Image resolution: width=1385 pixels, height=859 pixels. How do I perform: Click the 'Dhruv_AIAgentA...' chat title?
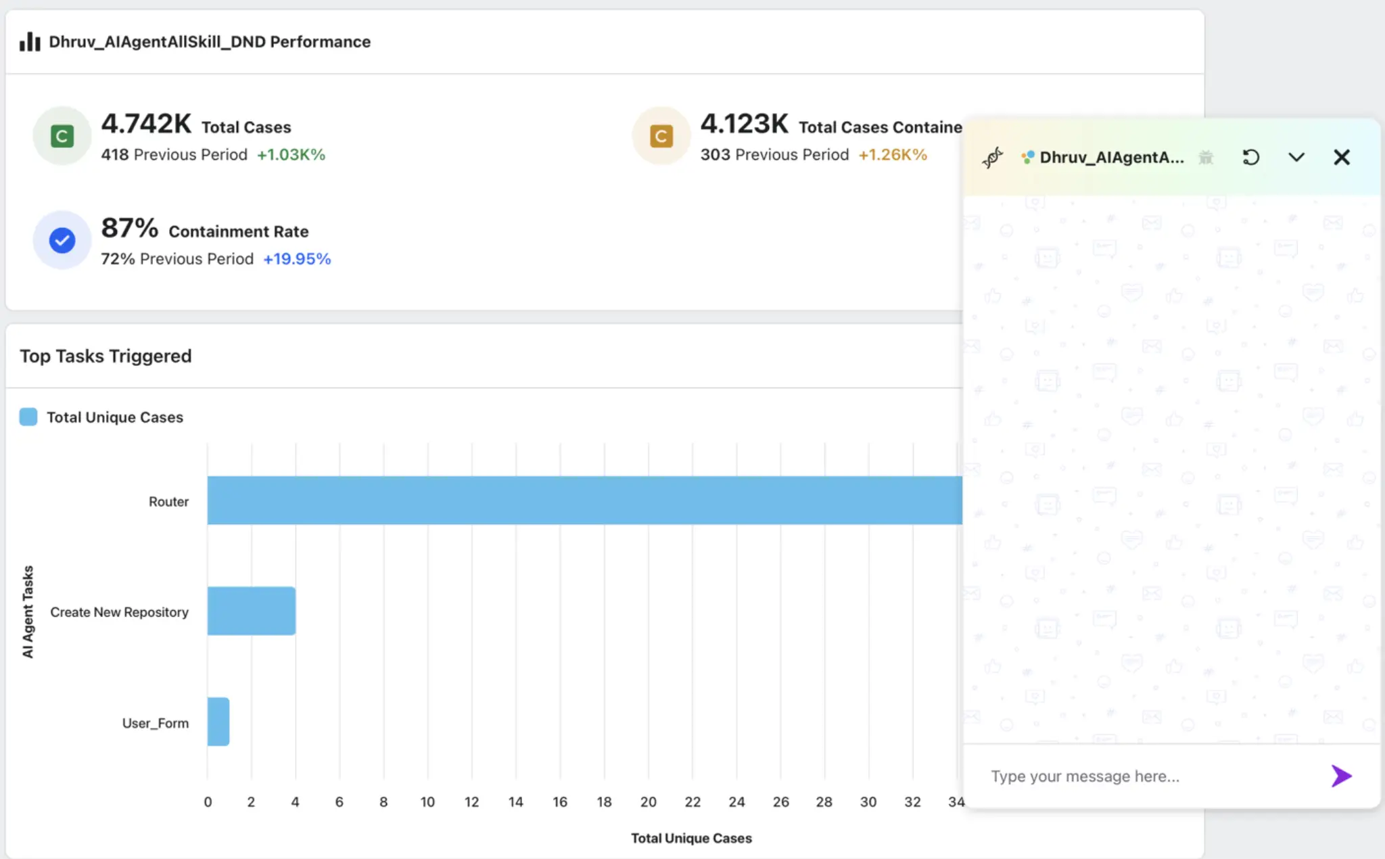point(1112,158)
